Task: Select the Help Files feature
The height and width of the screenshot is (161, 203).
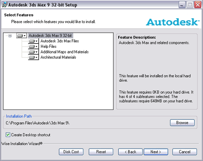Action: [49, 46]
